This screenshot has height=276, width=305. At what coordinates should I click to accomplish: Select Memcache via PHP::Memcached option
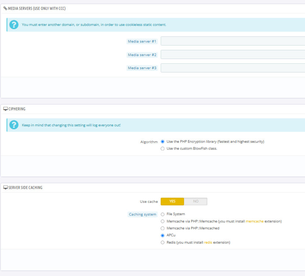(163, 229)
